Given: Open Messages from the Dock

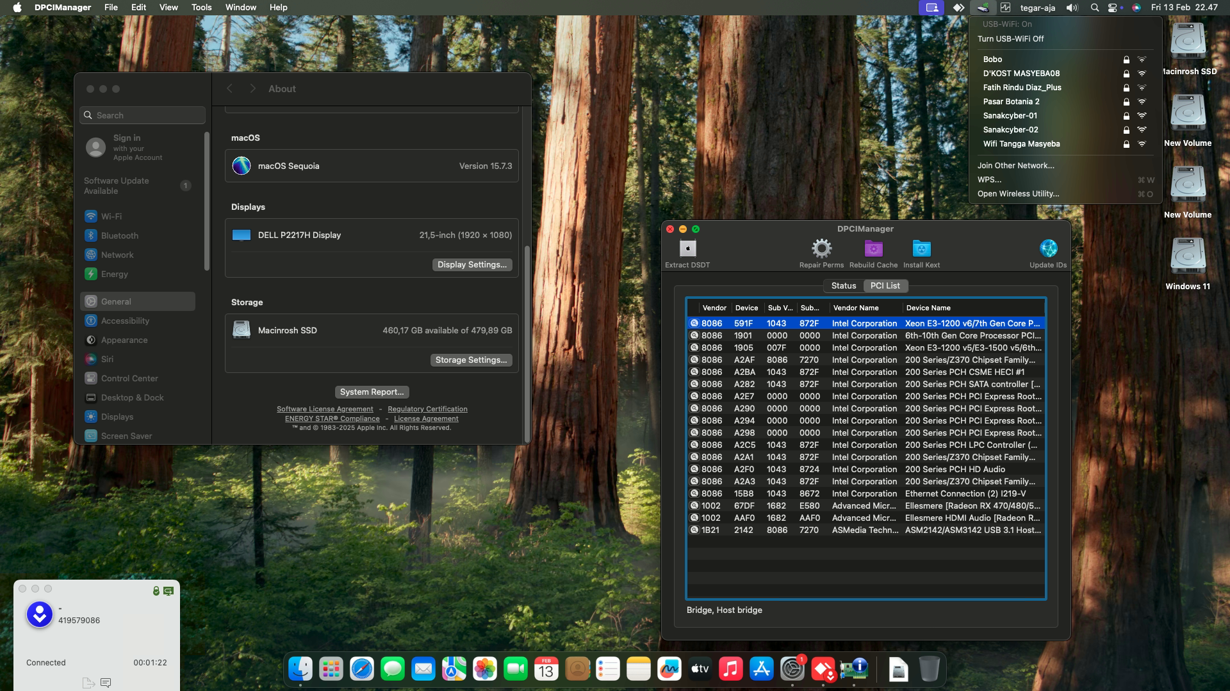Looking at the screenshot, I should tap(393, 669).
